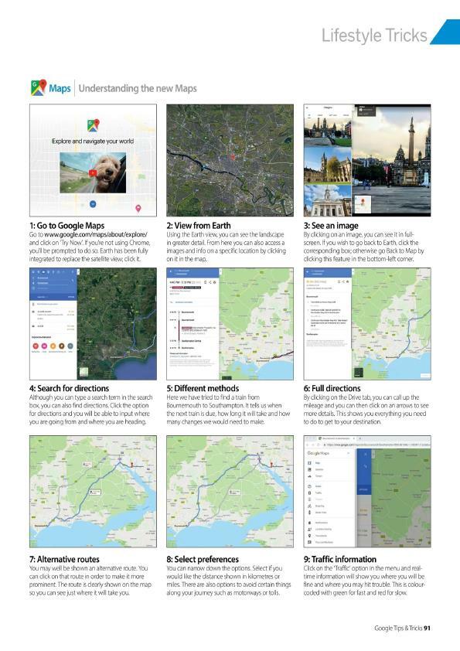Image resolution: width=460 pixels, height=651 pixels.
Task: Click the Back to Map box on the full-screen photo
Action: point(362,205)
